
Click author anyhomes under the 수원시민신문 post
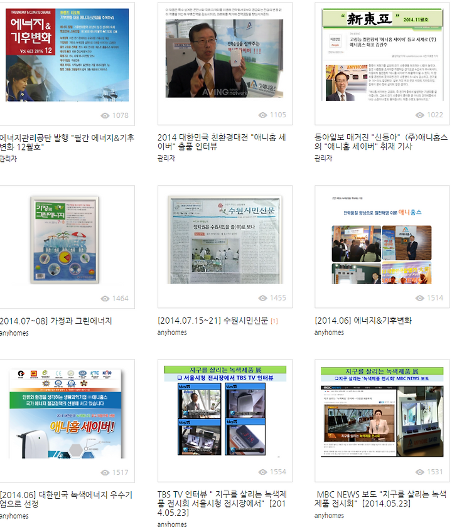[172, 333]
